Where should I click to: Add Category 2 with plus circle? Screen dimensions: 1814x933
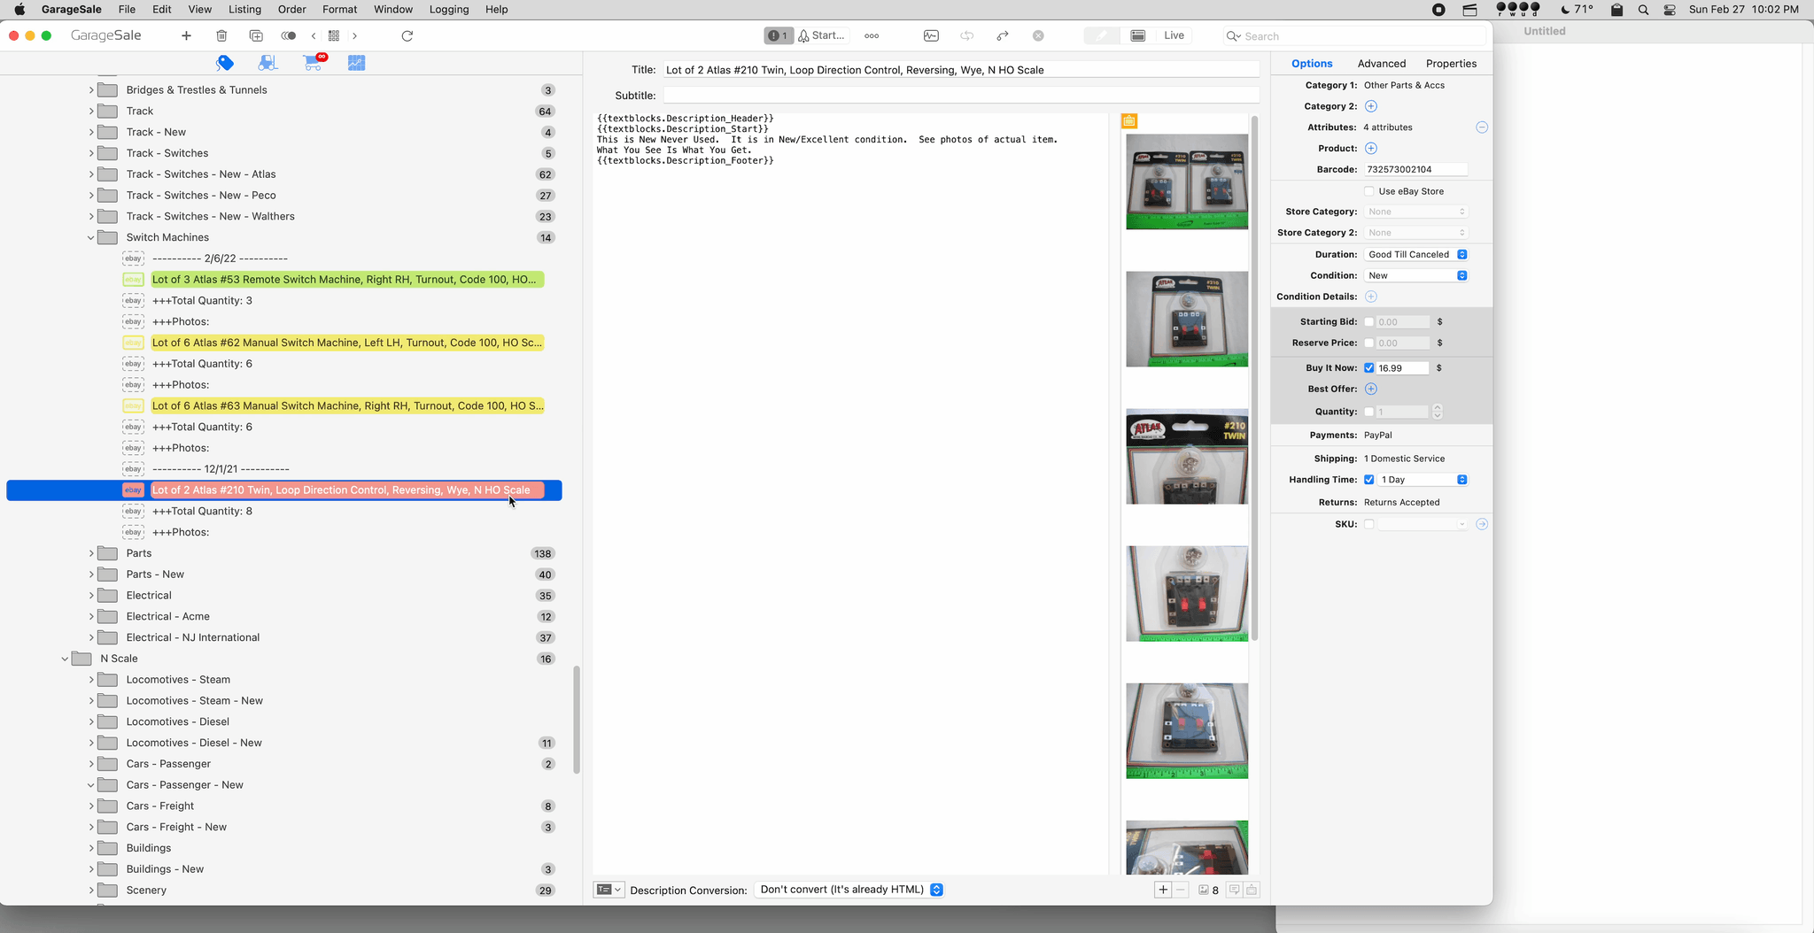click(1371, 106)
